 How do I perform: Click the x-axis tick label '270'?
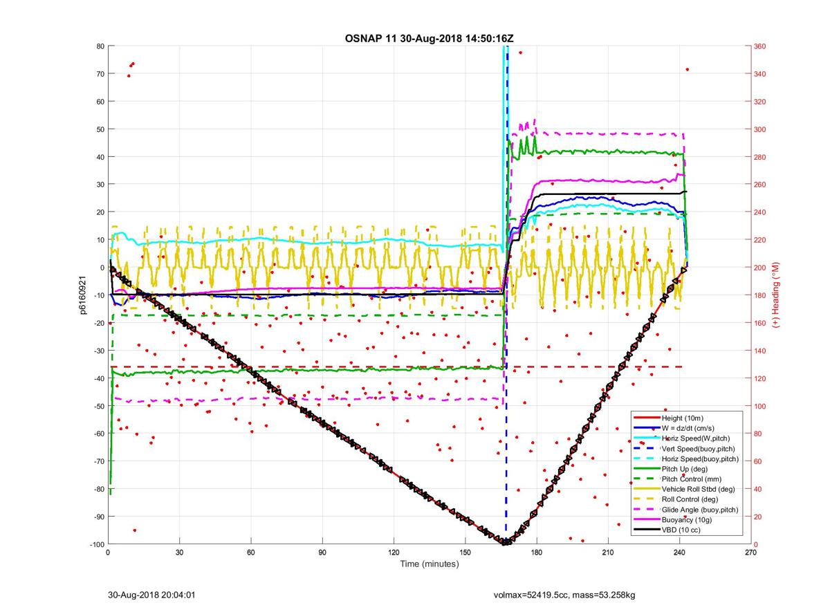click(x=750, y=553)
